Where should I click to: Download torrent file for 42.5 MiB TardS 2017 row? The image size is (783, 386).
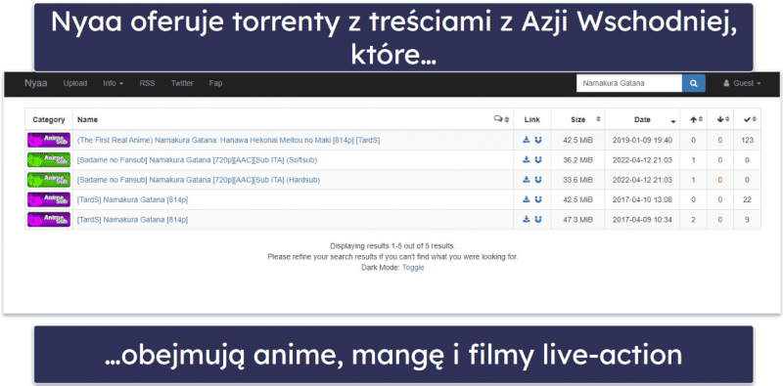[x=527, y=199]
